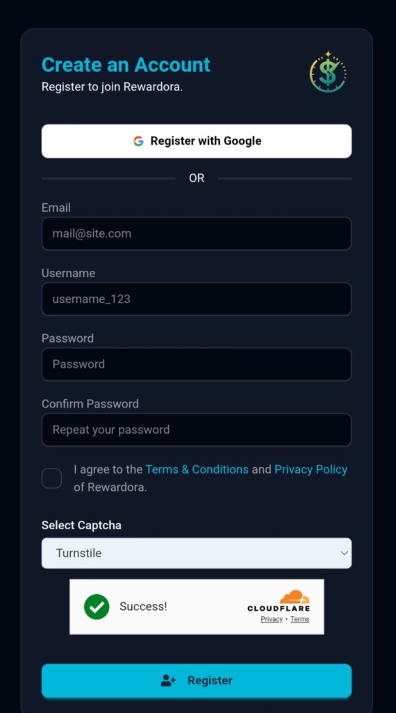Screen dimensions: 396x713
Task: Click the Success! text in the Turnstile widget
Action: click(143, 606)
